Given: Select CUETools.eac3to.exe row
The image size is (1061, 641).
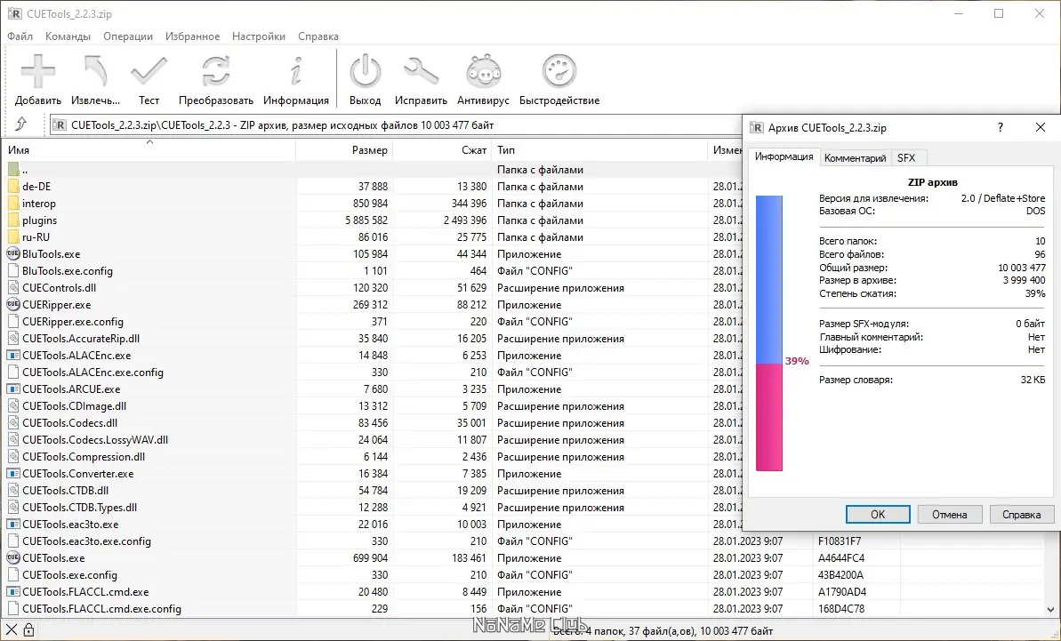Looking at the screenshot, I should pyautogui.click(x=372, y=525).
